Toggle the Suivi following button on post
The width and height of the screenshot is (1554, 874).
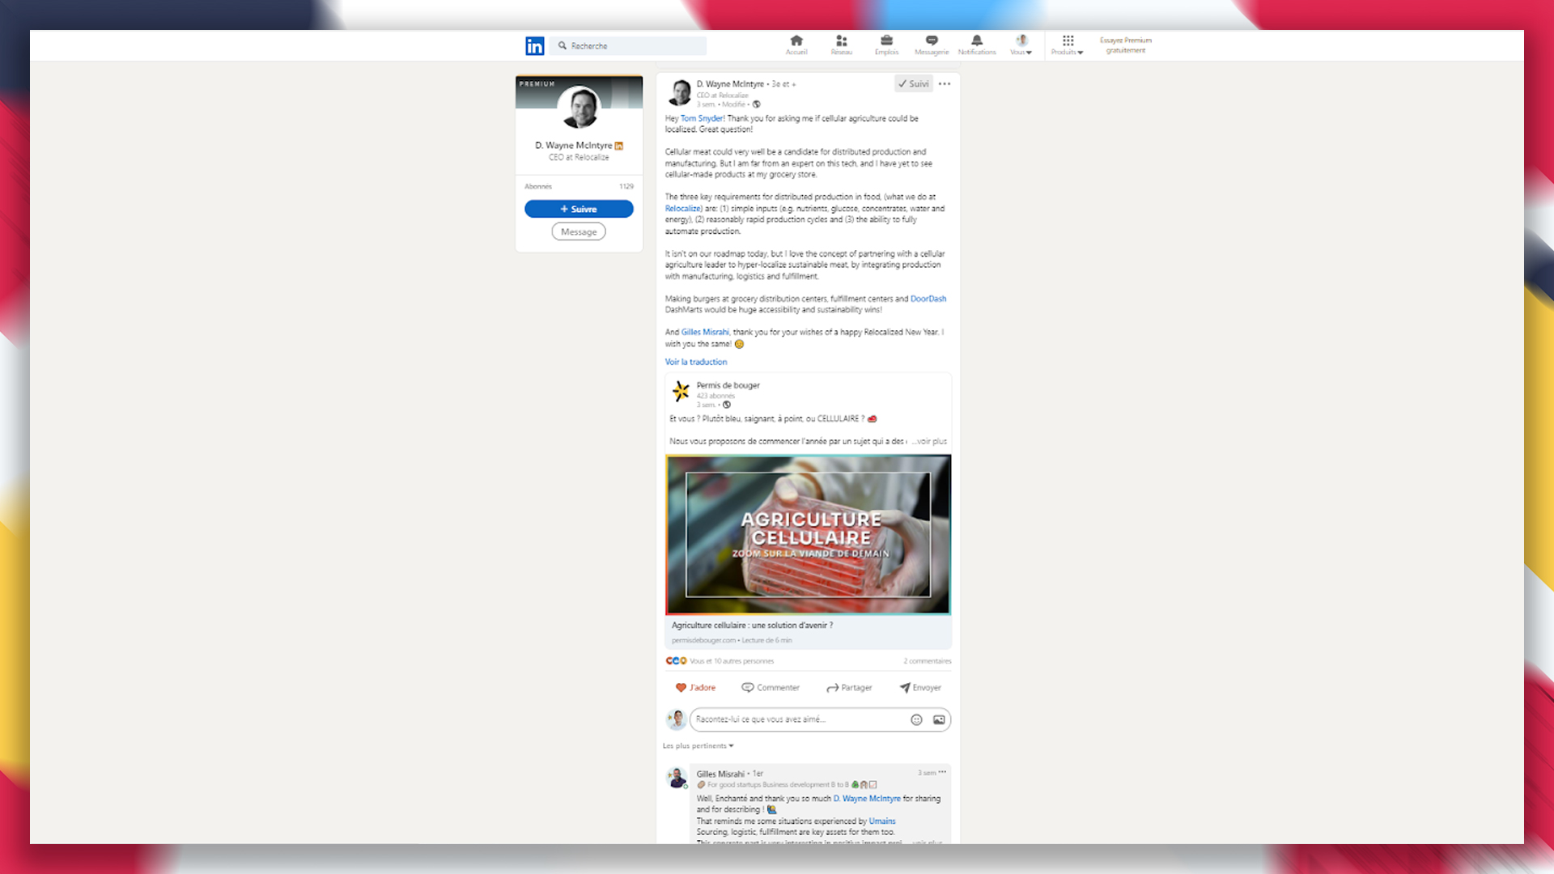point(914,84)
